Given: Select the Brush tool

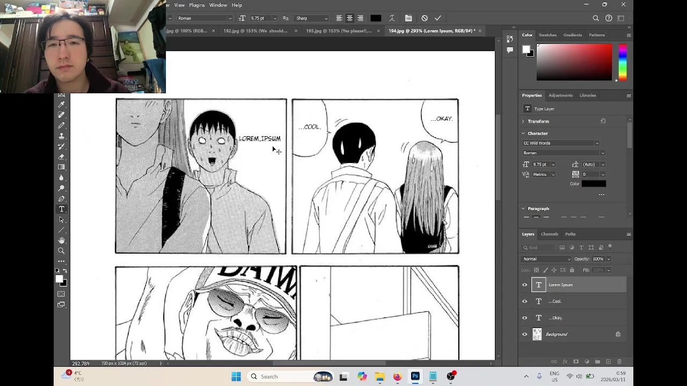Looking at the screenshot, I should pyautogui.click(x=62, y=125).
